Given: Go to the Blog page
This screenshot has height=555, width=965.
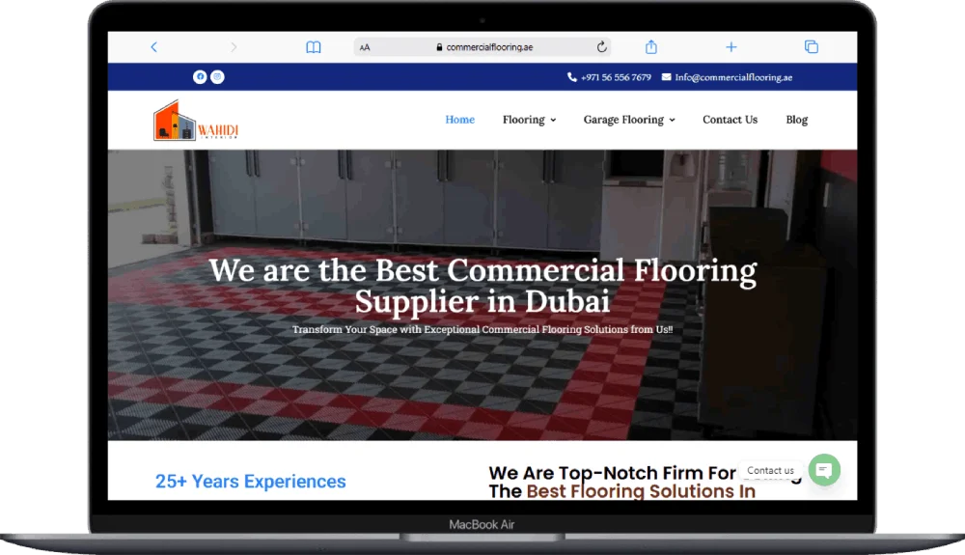Looking at the screenshot, I should point(796,120).
